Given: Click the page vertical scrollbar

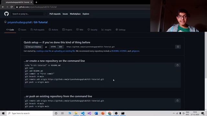Looking at the screenshot, I should [x=206, y=55].
